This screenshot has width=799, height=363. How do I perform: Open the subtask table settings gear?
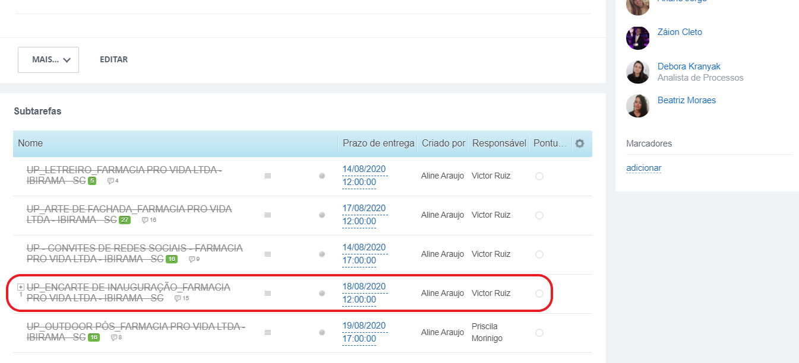pyautogui.click(x=580, y=144)
